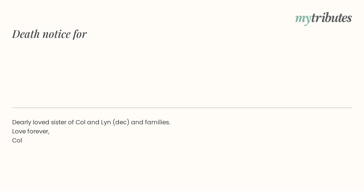Click the dark "tributes" part of logo
Viewport: 364px width, 191px height.
332,18
